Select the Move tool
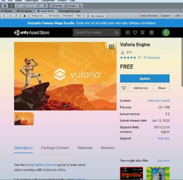This screenshot has width=183, height=180. pos(11,6)
